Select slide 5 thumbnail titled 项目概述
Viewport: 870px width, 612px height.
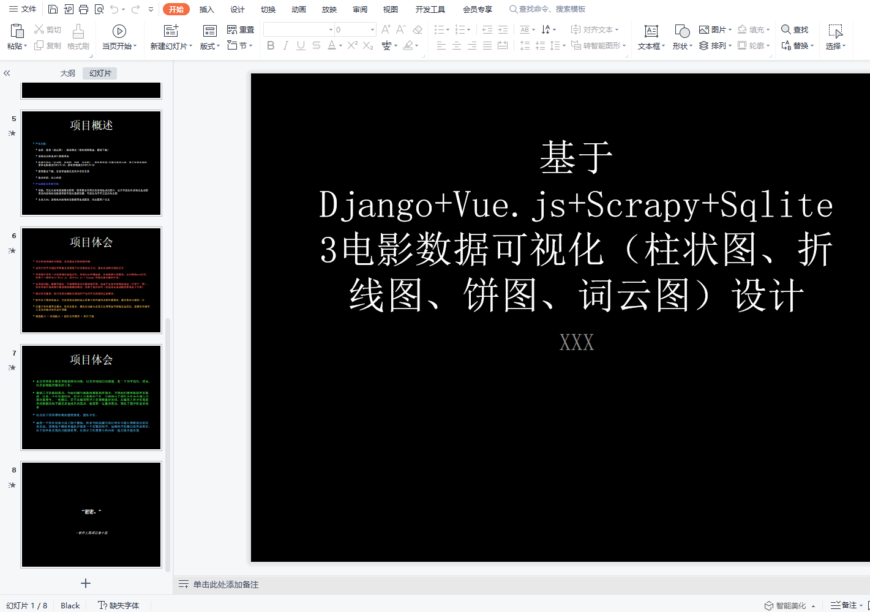(x=91, y=163)
